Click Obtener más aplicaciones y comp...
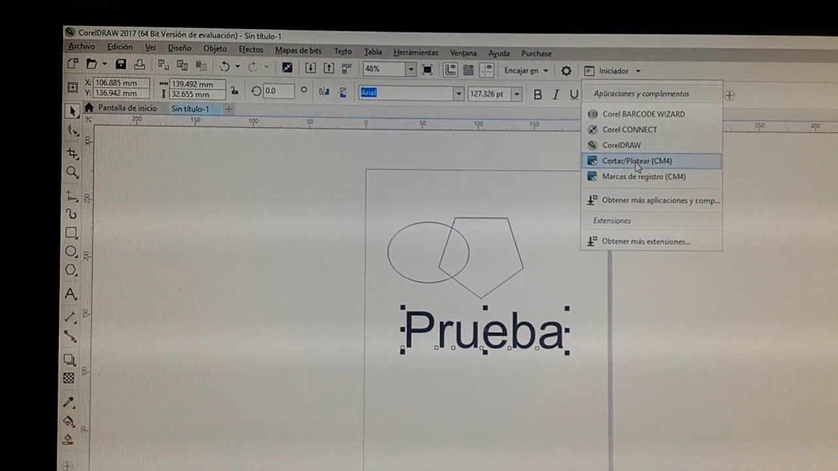 [651, 201]
